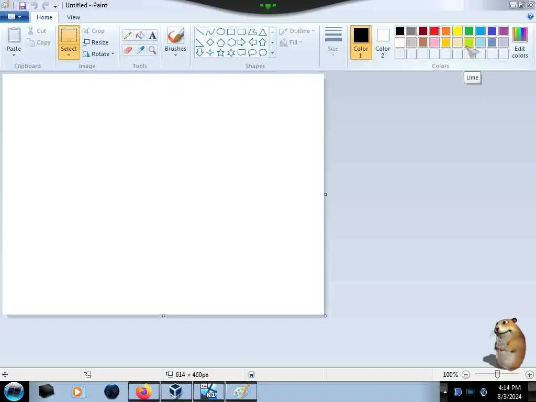The height and width of the screenshot is (402, 536).
Task: Pick the Lime color swatch
Action: tap(469, 42)
